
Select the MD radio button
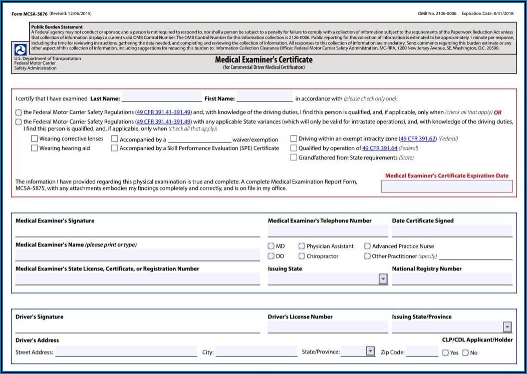[271, 246]
